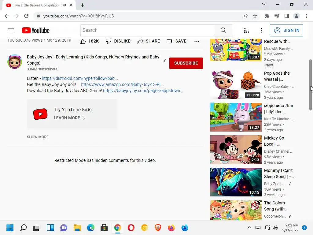The image size is (313, 235).
Task: Open Windows Start menu
Action: (x=10, y=228)
